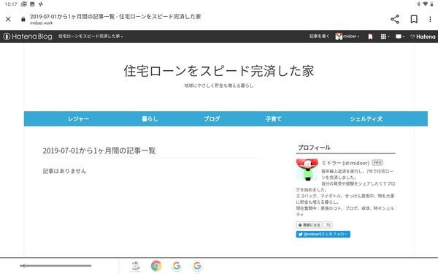Click the 2019-07-01から1ヶ月間の記事一覧 heading
Viewport: 438px width, 274px height.
pos(99,151)
